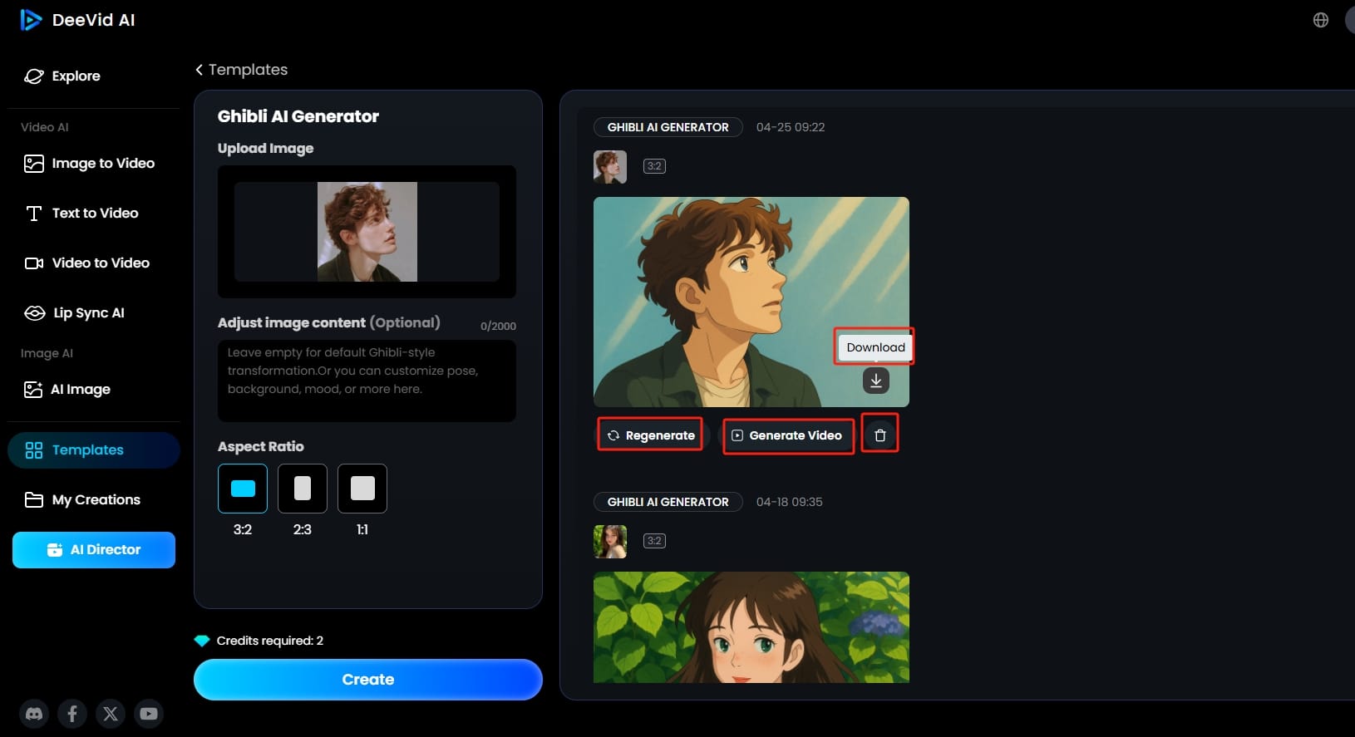Screen dimensions: 1355x737
Task: Click the Generate Video button
Action: click(786, 435)
